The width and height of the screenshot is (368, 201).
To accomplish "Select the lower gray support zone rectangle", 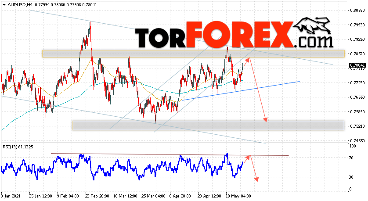I will [x=208, y=126].
